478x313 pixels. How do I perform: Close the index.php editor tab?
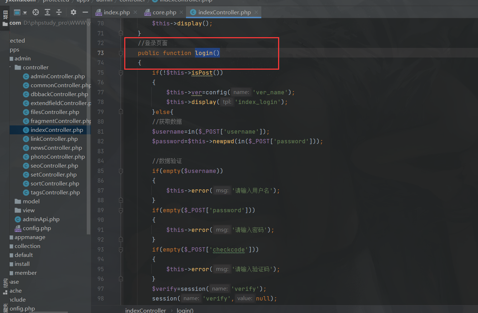tap(135, 12)
